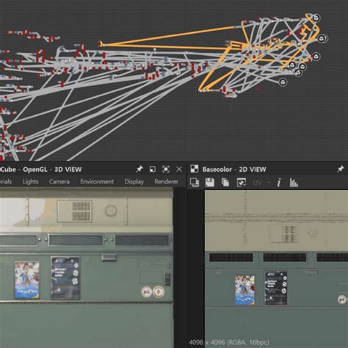Screen dimensions: 348x348
Task: Close the 3D View panel
Action: (x=179, y=169)
